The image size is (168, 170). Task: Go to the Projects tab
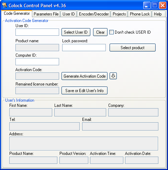click(119, 14)
